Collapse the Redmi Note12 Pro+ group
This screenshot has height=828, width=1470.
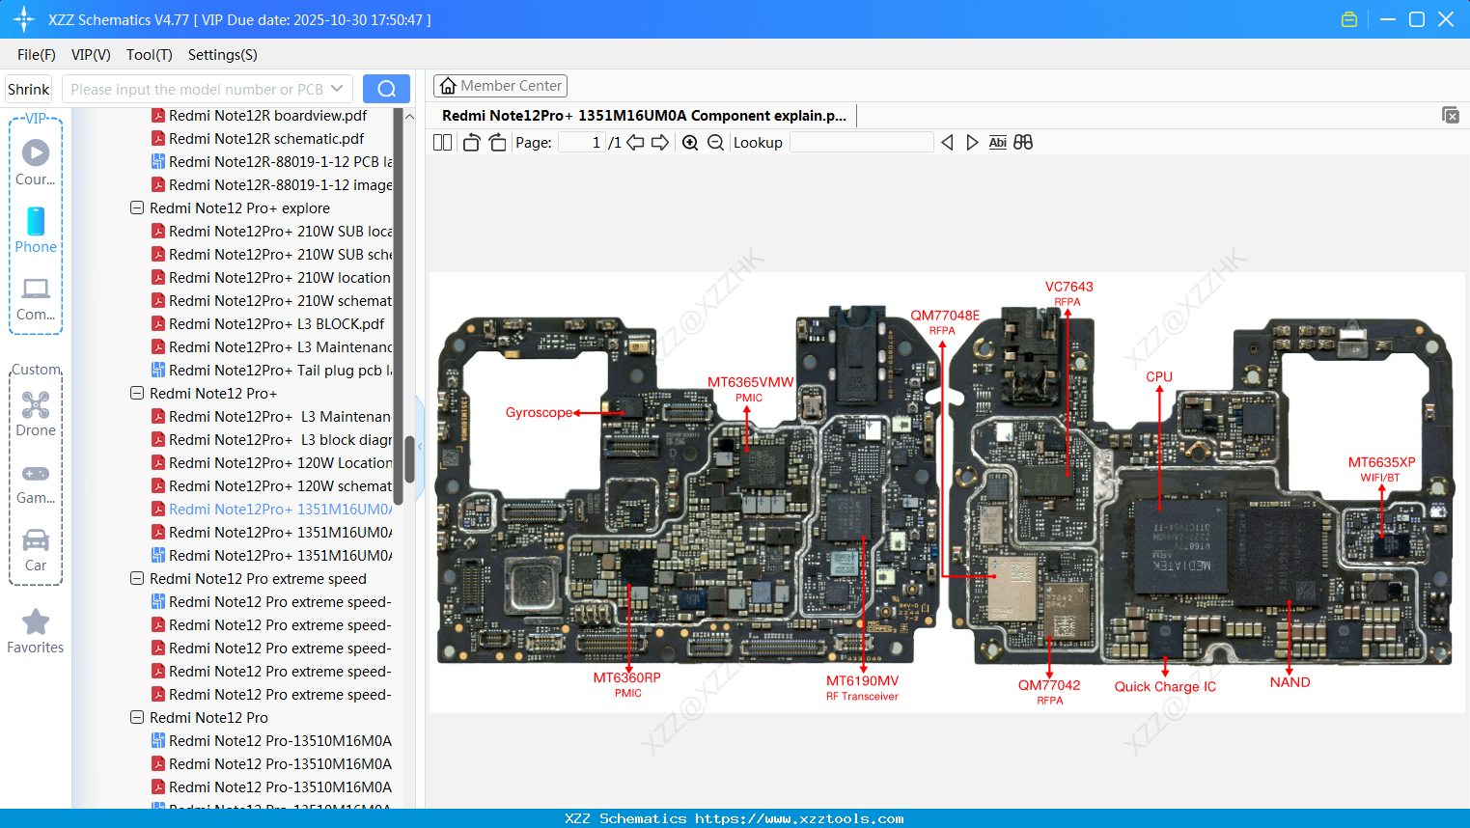[137, 393]
